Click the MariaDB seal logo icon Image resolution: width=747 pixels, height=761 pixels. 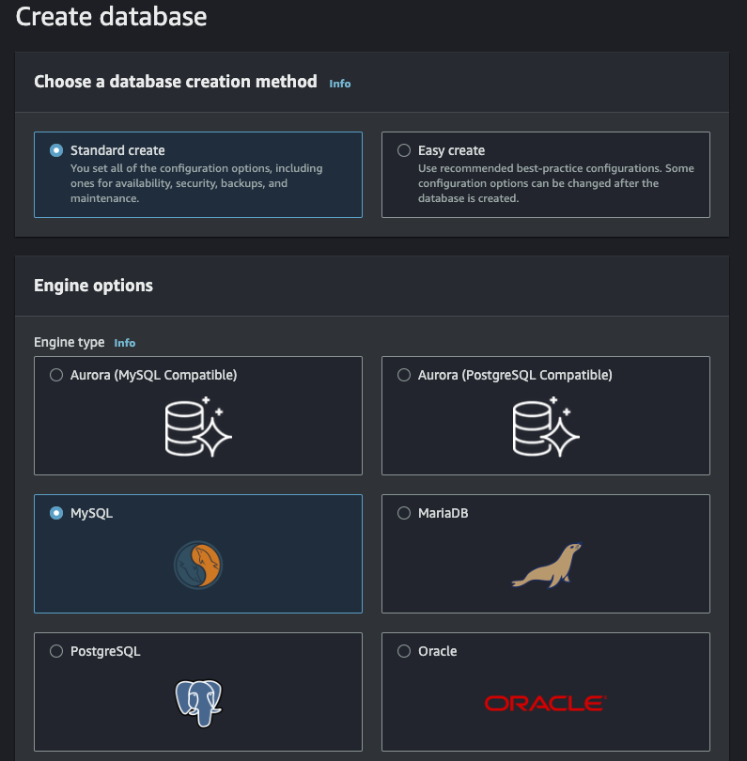tap(547, 566)
